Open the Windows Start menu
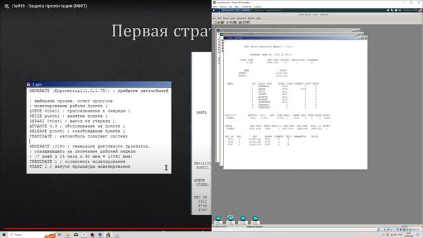The height and width of the screenshot is (238, 423). 4,235
